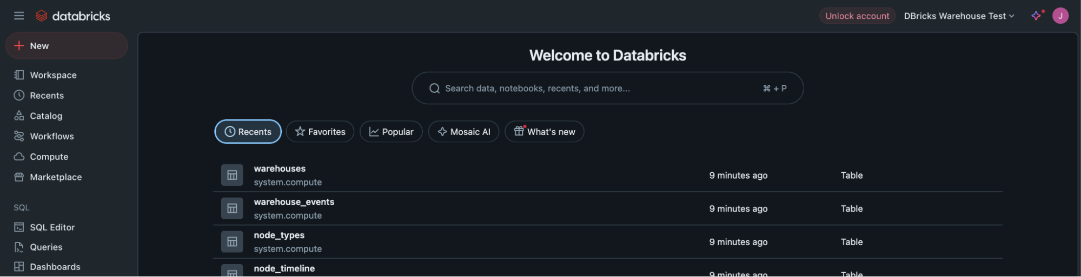Open SQL Editor in sidebar

pos(52,228)
